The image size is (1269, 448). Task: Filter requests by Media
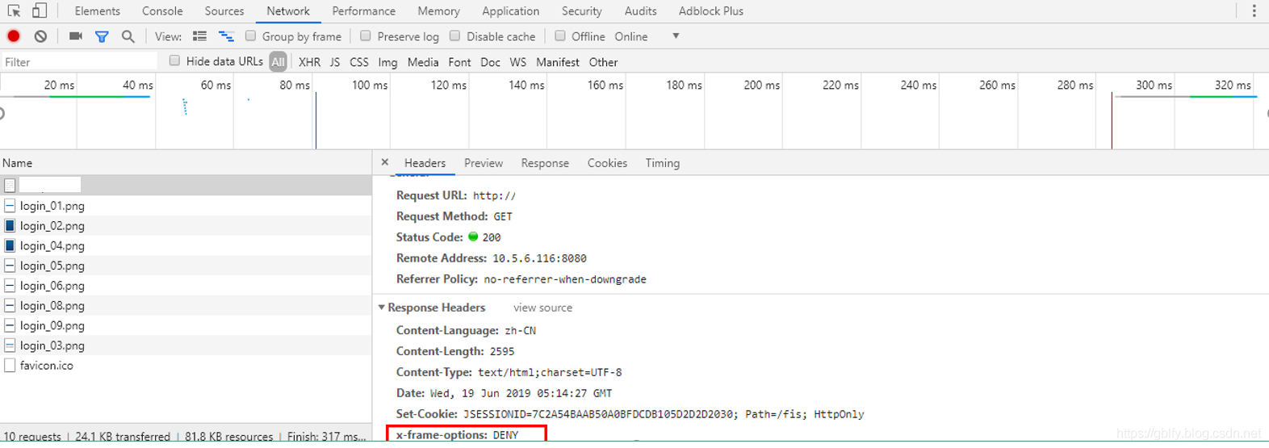coord(423,61)
